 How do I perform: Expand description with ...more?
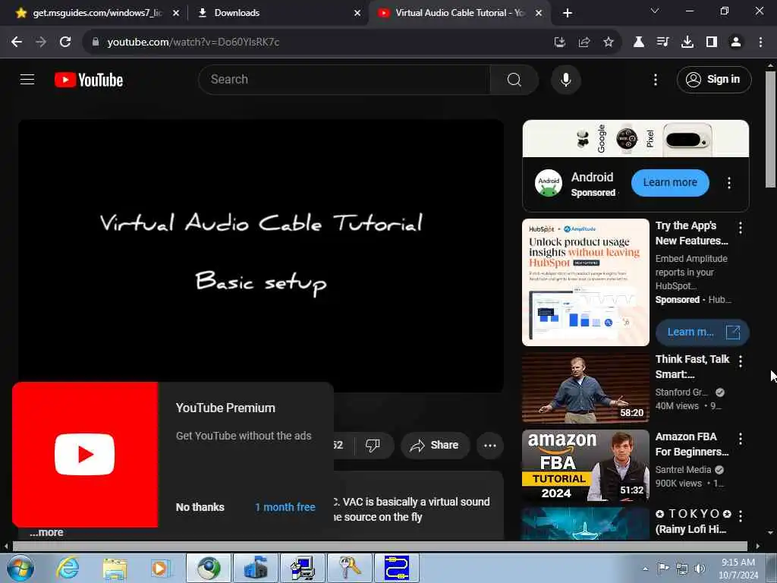click(46, 532)
